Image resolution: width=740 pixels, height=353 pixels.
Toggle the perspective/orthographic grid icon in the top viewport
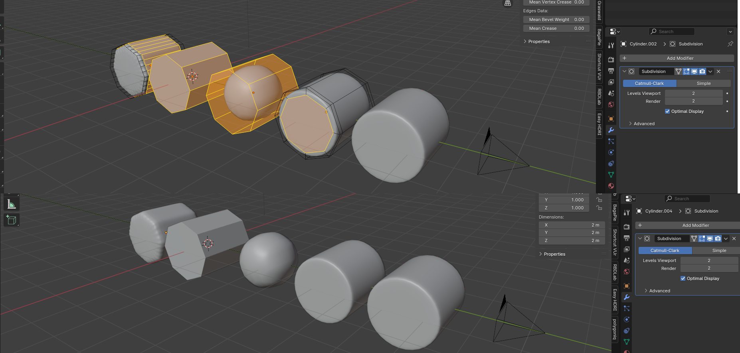tap(507, 3)
